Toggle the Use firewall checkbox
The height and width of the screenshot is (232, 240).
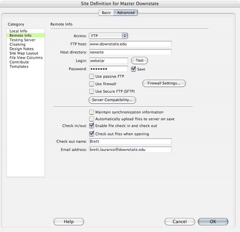92,84
